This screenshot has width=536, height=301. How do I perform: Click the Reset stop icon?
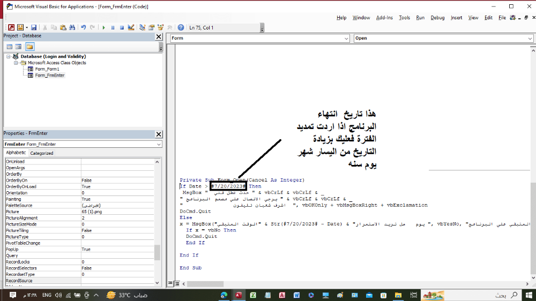pyautogui.click(x=122, y=27)
